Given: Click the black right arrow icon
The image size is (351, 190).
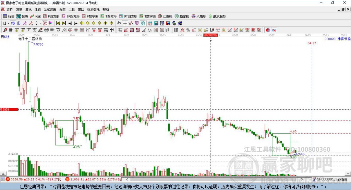Looking at the screenshot, I should 76,23.
